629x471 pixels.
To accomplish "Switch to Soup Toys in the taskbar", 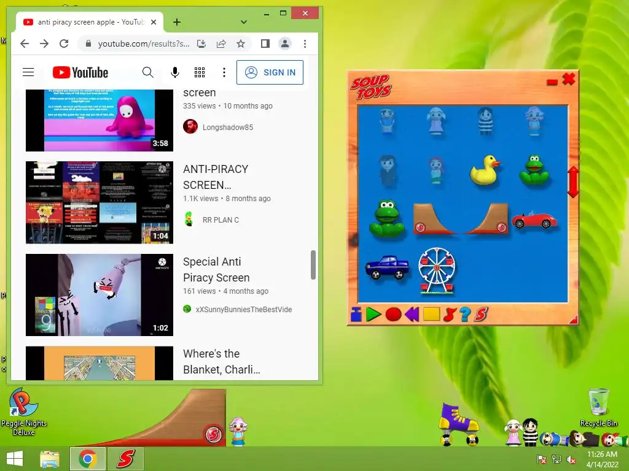I will tap(126, 459).
